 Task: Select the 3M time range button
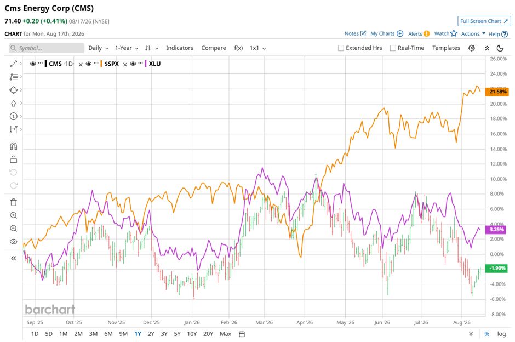(x=93, y=334)
